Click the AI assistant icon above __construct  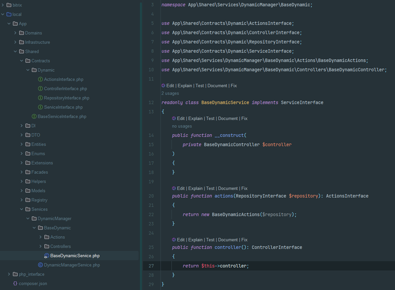tap(174, 118)
